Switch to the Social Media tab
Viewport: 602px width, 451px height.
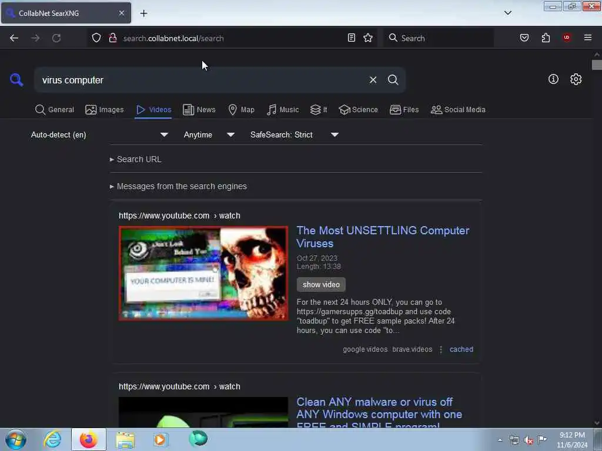(x=458, y=110)
